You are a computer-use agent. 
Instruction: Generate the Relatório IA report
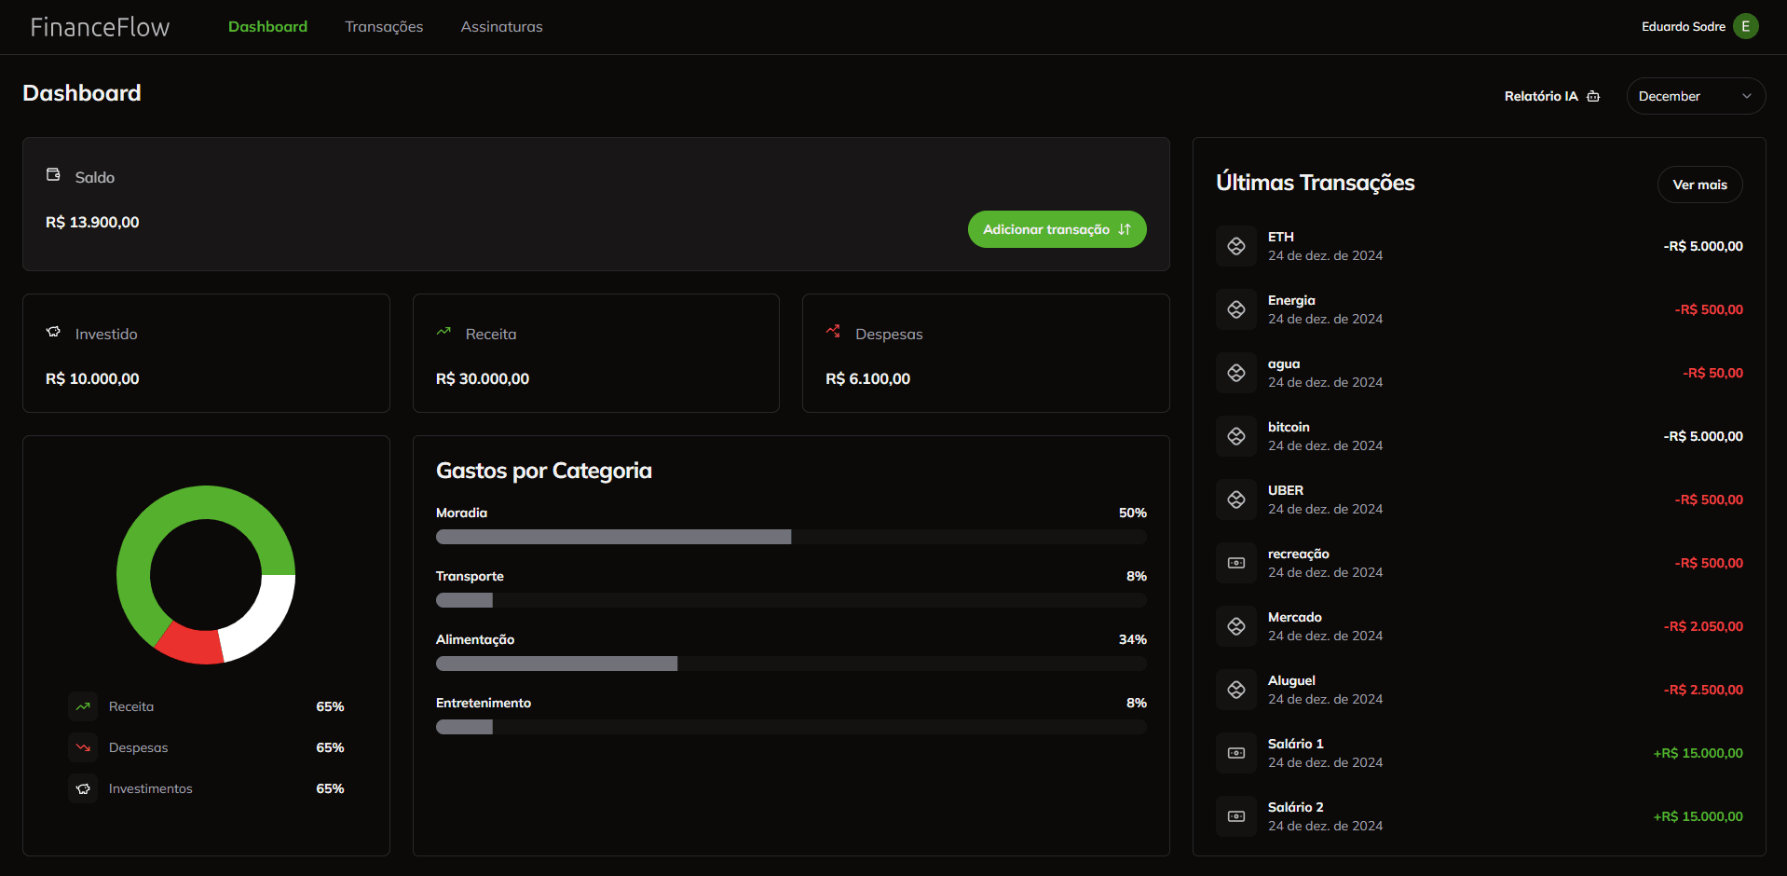tap(1551, 96)
